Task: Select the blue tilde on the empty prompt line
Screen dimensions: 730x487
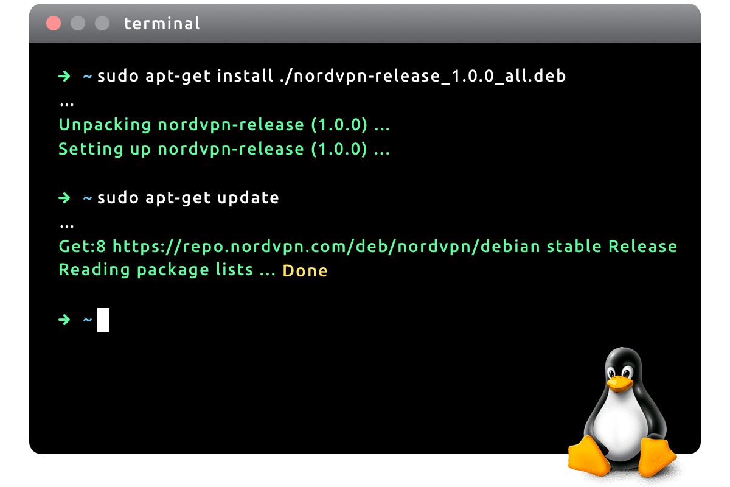Action: (88, 321)
